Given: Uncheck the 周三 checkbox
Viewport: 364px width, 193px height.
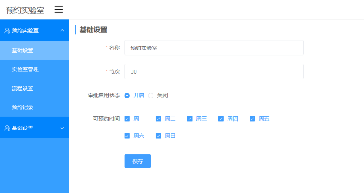Looking at the screenshot, I should click(189, 119).
